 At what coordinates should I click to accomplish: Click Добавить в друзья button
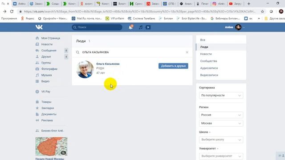tap(173, 66)
